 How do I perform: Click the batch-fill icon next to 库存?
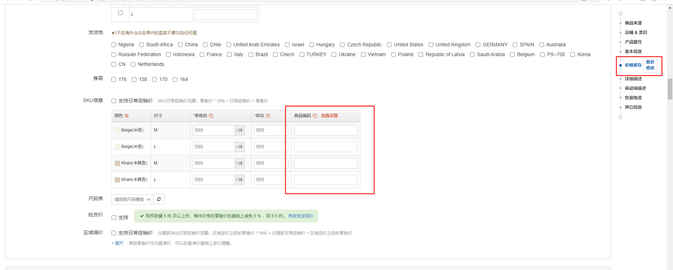[268, 116]
